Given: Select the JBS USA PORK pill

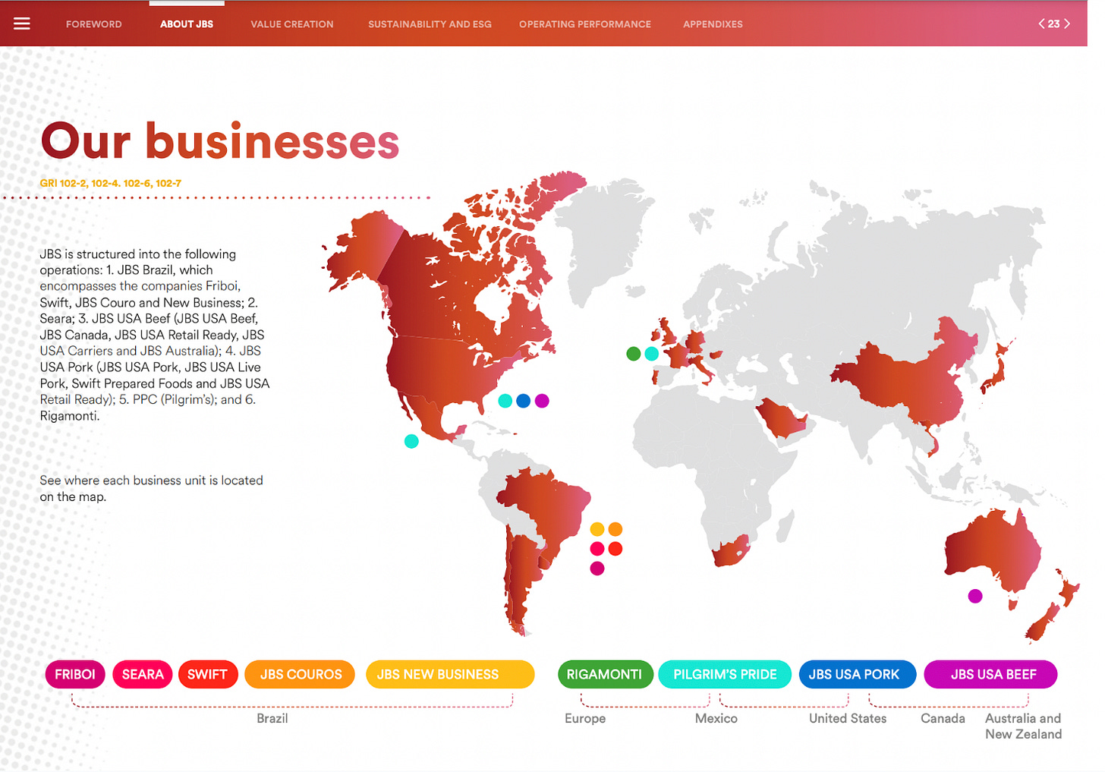Looking at the screenshot, I should 858,674.
